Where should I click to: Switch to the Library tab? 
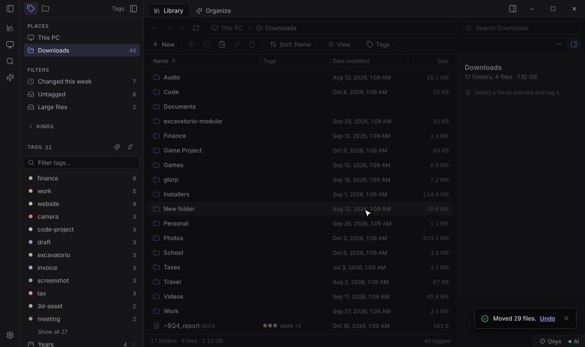168,11
